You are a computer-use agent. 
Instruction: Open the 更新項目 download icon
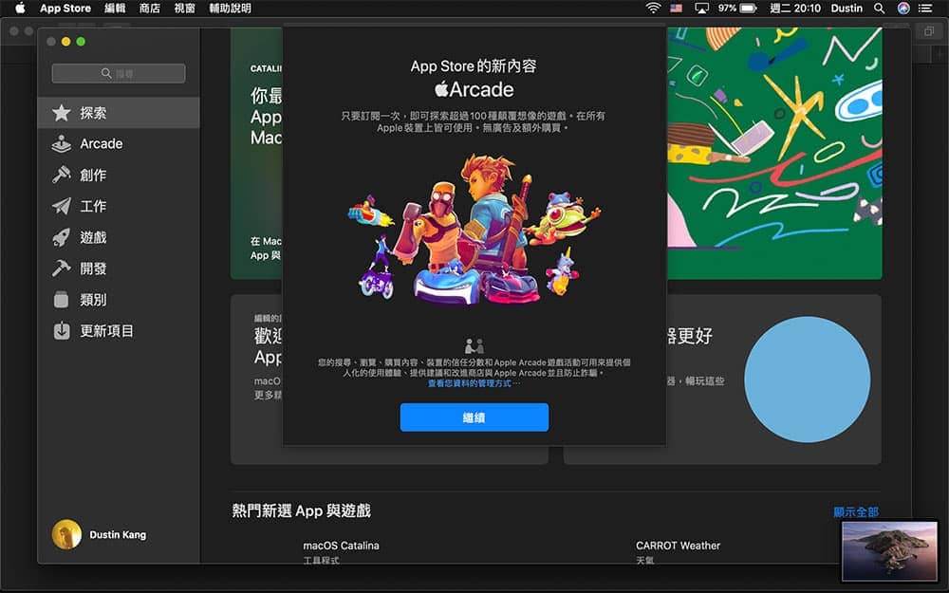[x=61, y=331]
